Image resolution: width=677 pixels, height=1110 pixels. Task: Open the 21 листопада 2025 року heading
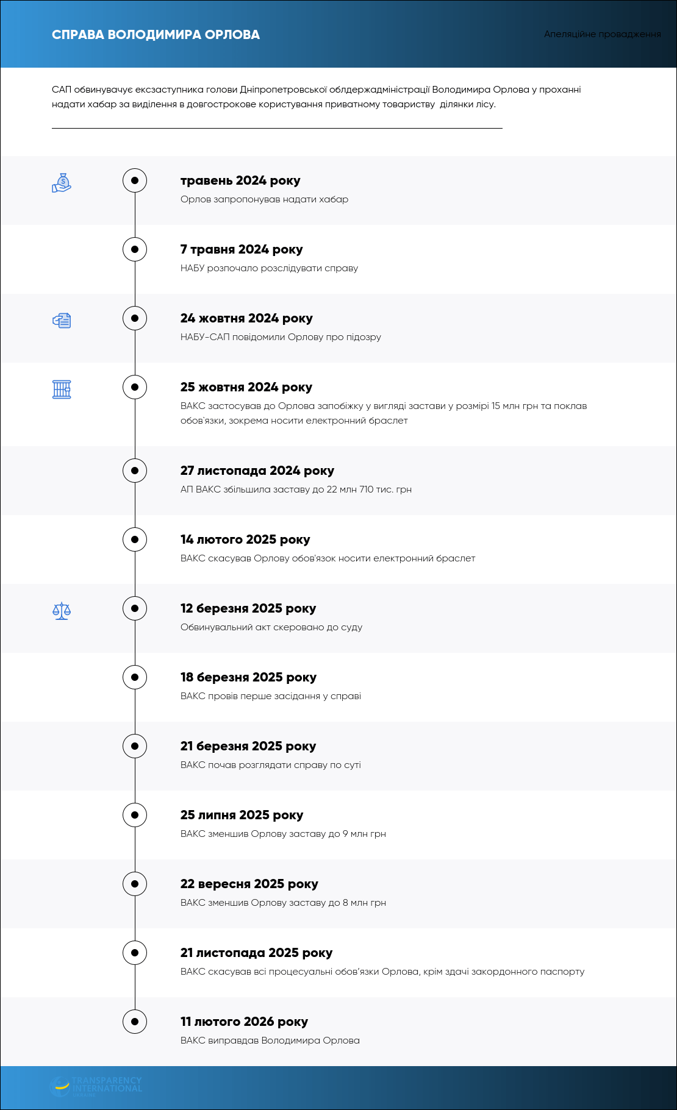point(257,953)
